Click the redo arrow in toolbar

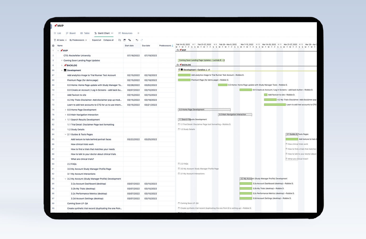(142, 40)
